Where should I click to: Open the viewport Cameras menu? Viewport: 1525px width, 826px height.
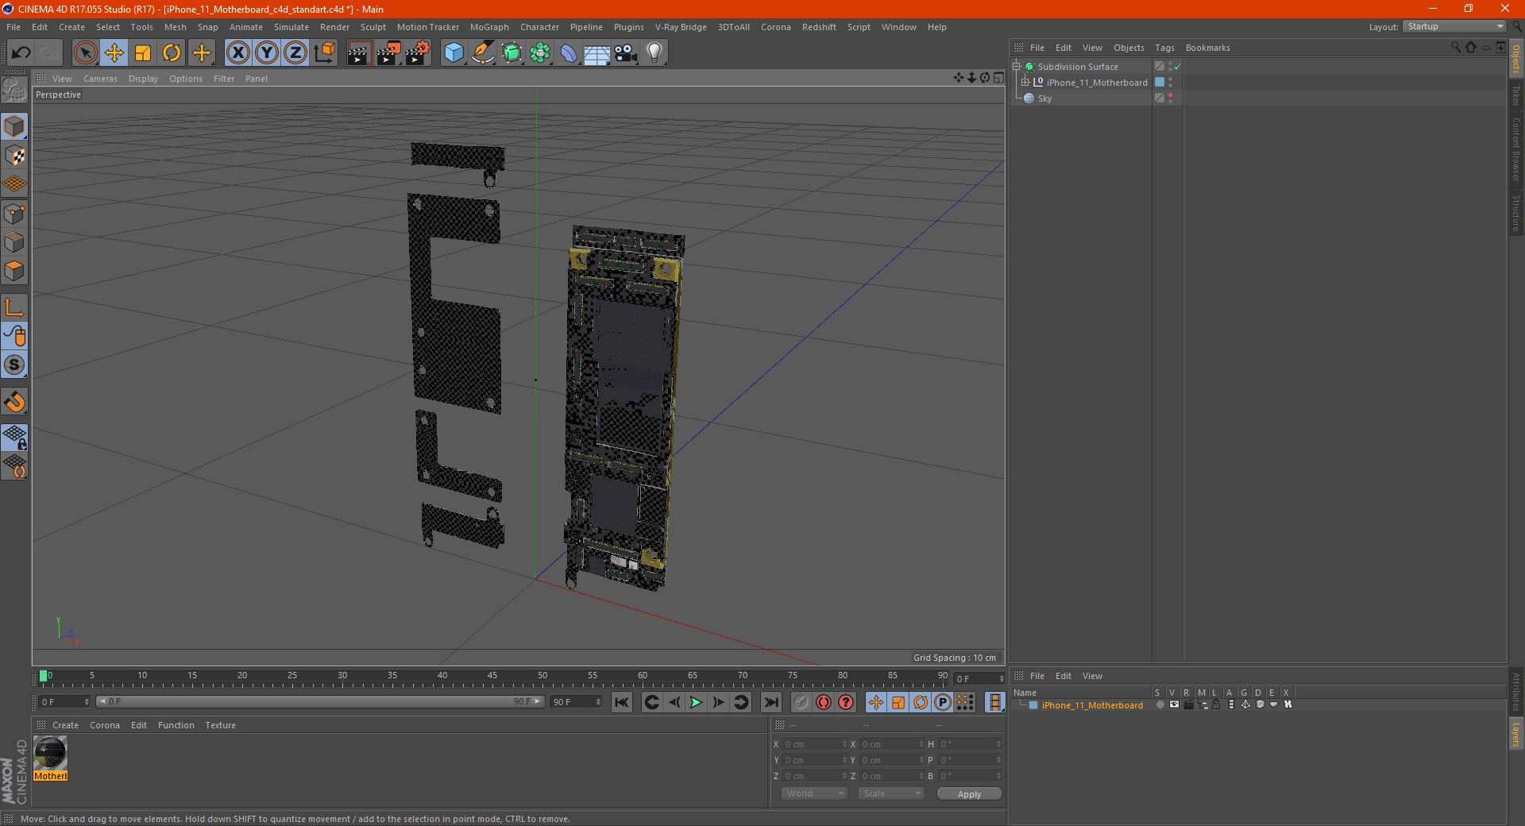coord(100,79)
